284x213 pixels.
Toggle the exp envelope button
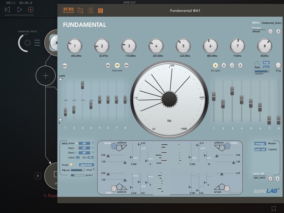[x=266, y=63]
